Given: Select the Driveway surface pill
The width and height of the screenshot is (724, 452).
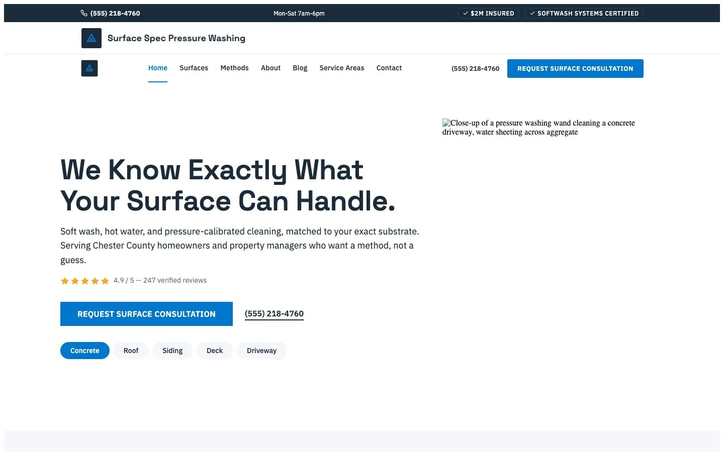Looking at the screenshot, I should click(x=261, y=351).
